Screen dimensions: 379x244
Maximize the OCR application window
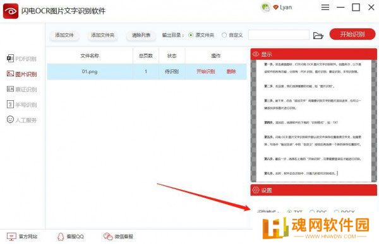click(356, 8)
